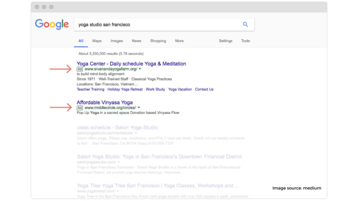Open the Shopping tab
The width and height of the screenshot is (358, 201).
[x=158, y=41]
